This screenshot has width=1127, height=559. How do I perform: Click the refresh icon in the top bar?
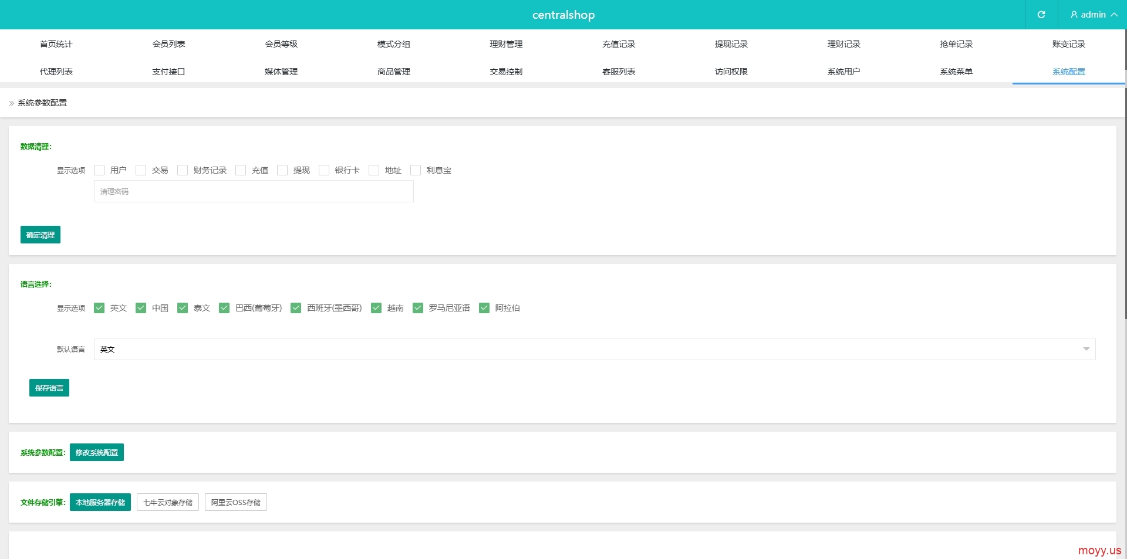(1041, 15)
